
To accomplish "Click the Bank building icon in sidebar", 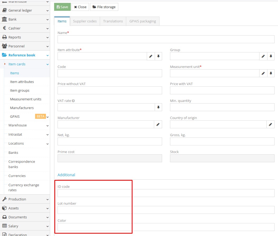I will click(4, 19).
